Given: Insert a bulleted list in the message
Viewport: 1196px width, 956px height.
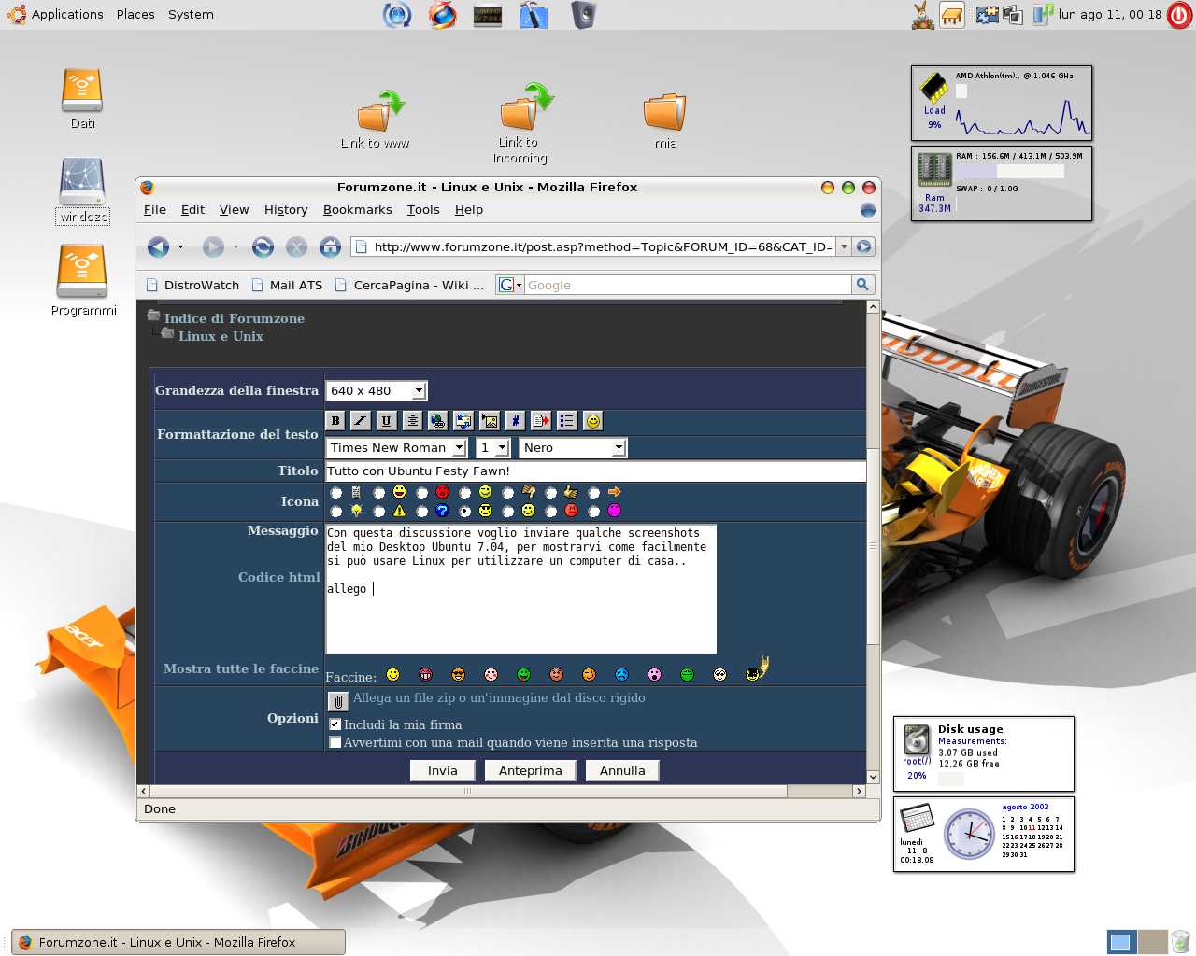Looking at the screenshot, I should (x=566, y=421).
